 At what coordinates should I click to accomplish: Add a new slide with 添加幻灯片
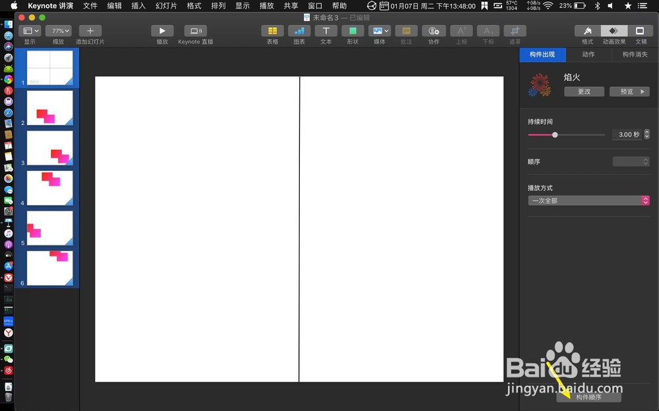90,31
